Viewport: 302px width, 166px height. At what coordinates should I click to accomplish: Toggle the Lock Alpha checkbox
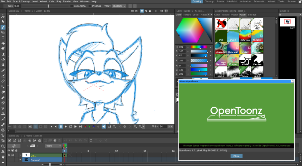pos(72,6)
